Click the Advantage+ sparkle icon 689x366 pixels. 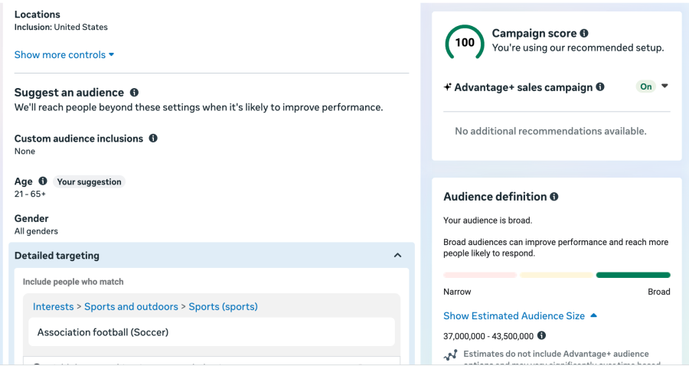click(x=448, y=87)
